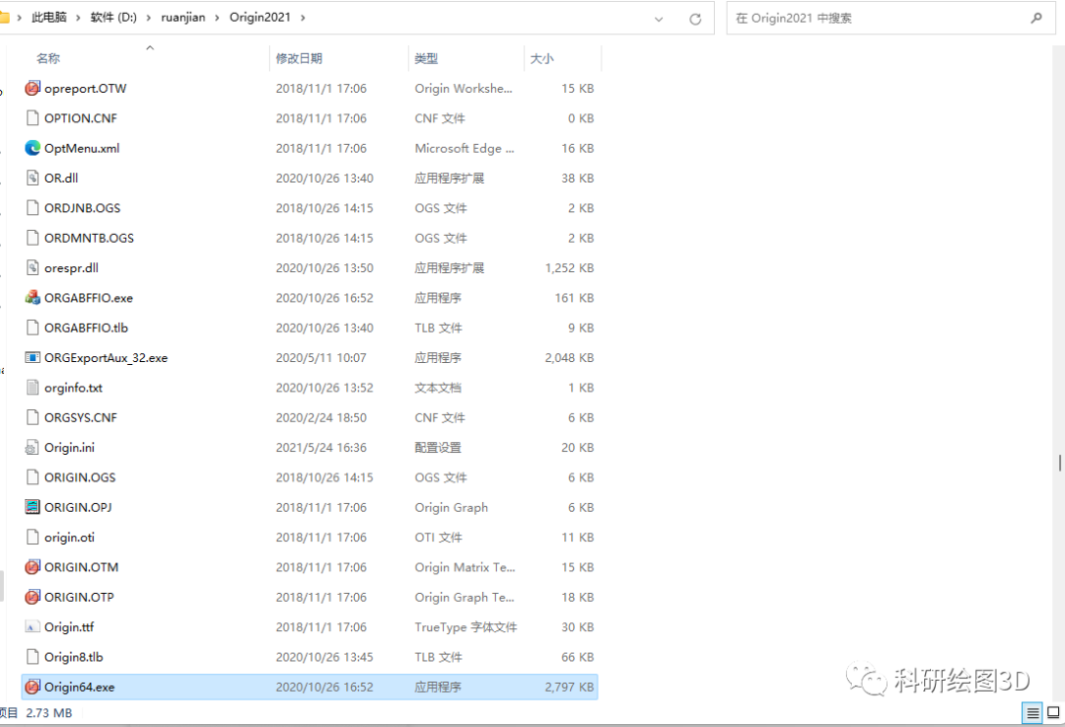The width and height of the screenshot is (1065, 727).
Task: Click the ORDJNB.OGS file icon
Action: tap(32, 208)
